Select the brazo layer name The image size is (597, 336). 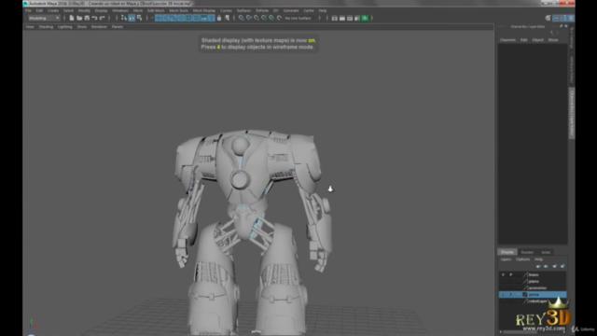[x=534, y=274]
